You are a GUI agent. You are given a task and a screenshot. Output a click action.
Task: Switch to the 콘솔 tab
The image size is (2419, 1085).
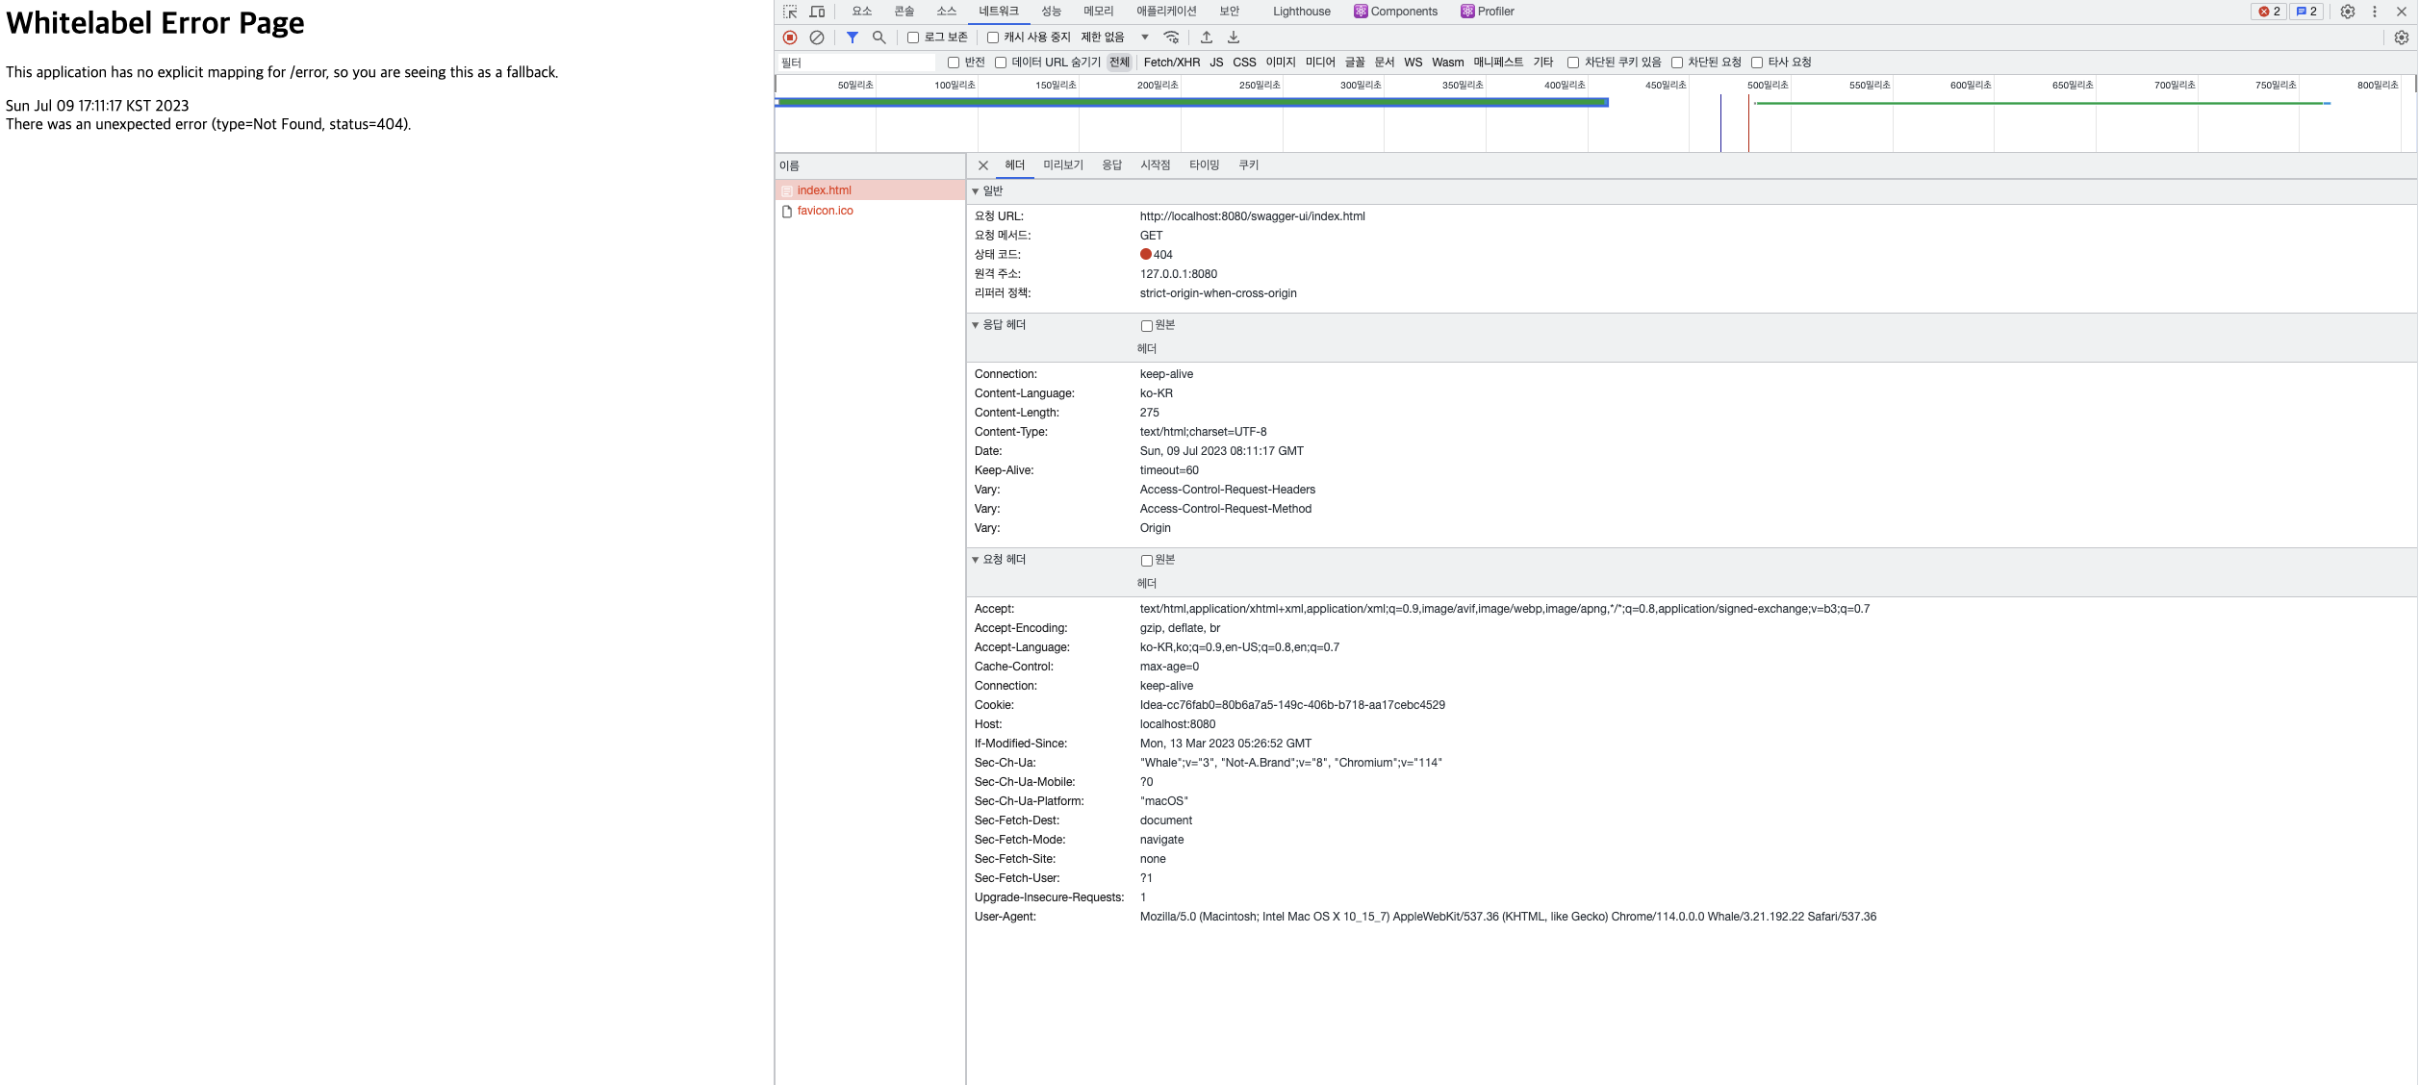point(904,12)
